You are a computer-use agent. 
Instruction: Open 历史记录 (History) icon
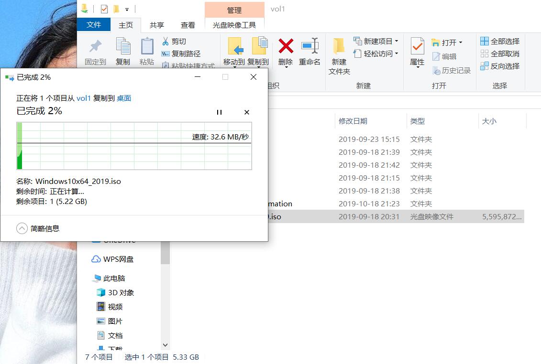[x=437, y=70]
